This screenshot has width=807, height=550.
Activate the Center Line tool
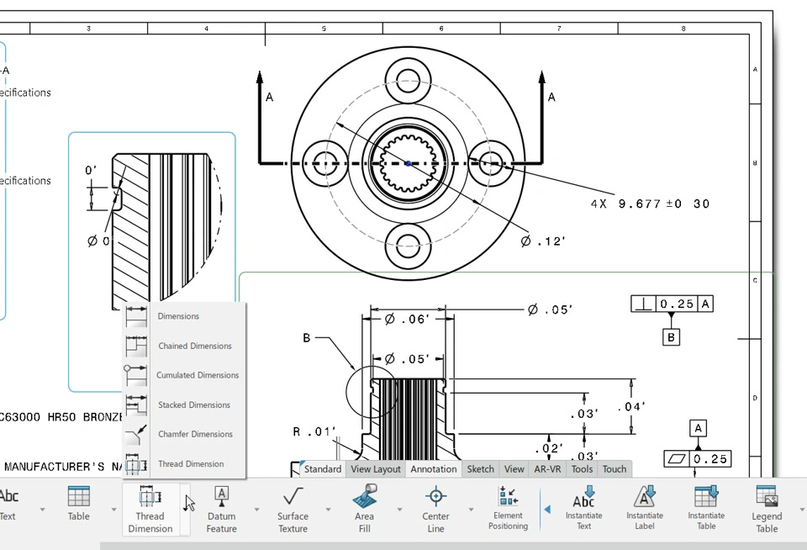point(436,510)
